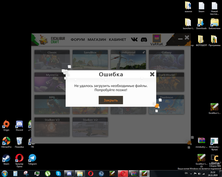This screenshot has width=222, height=177.
Task: Open the ФОТОШОП folder on desktop
Action: pos(201,41)
